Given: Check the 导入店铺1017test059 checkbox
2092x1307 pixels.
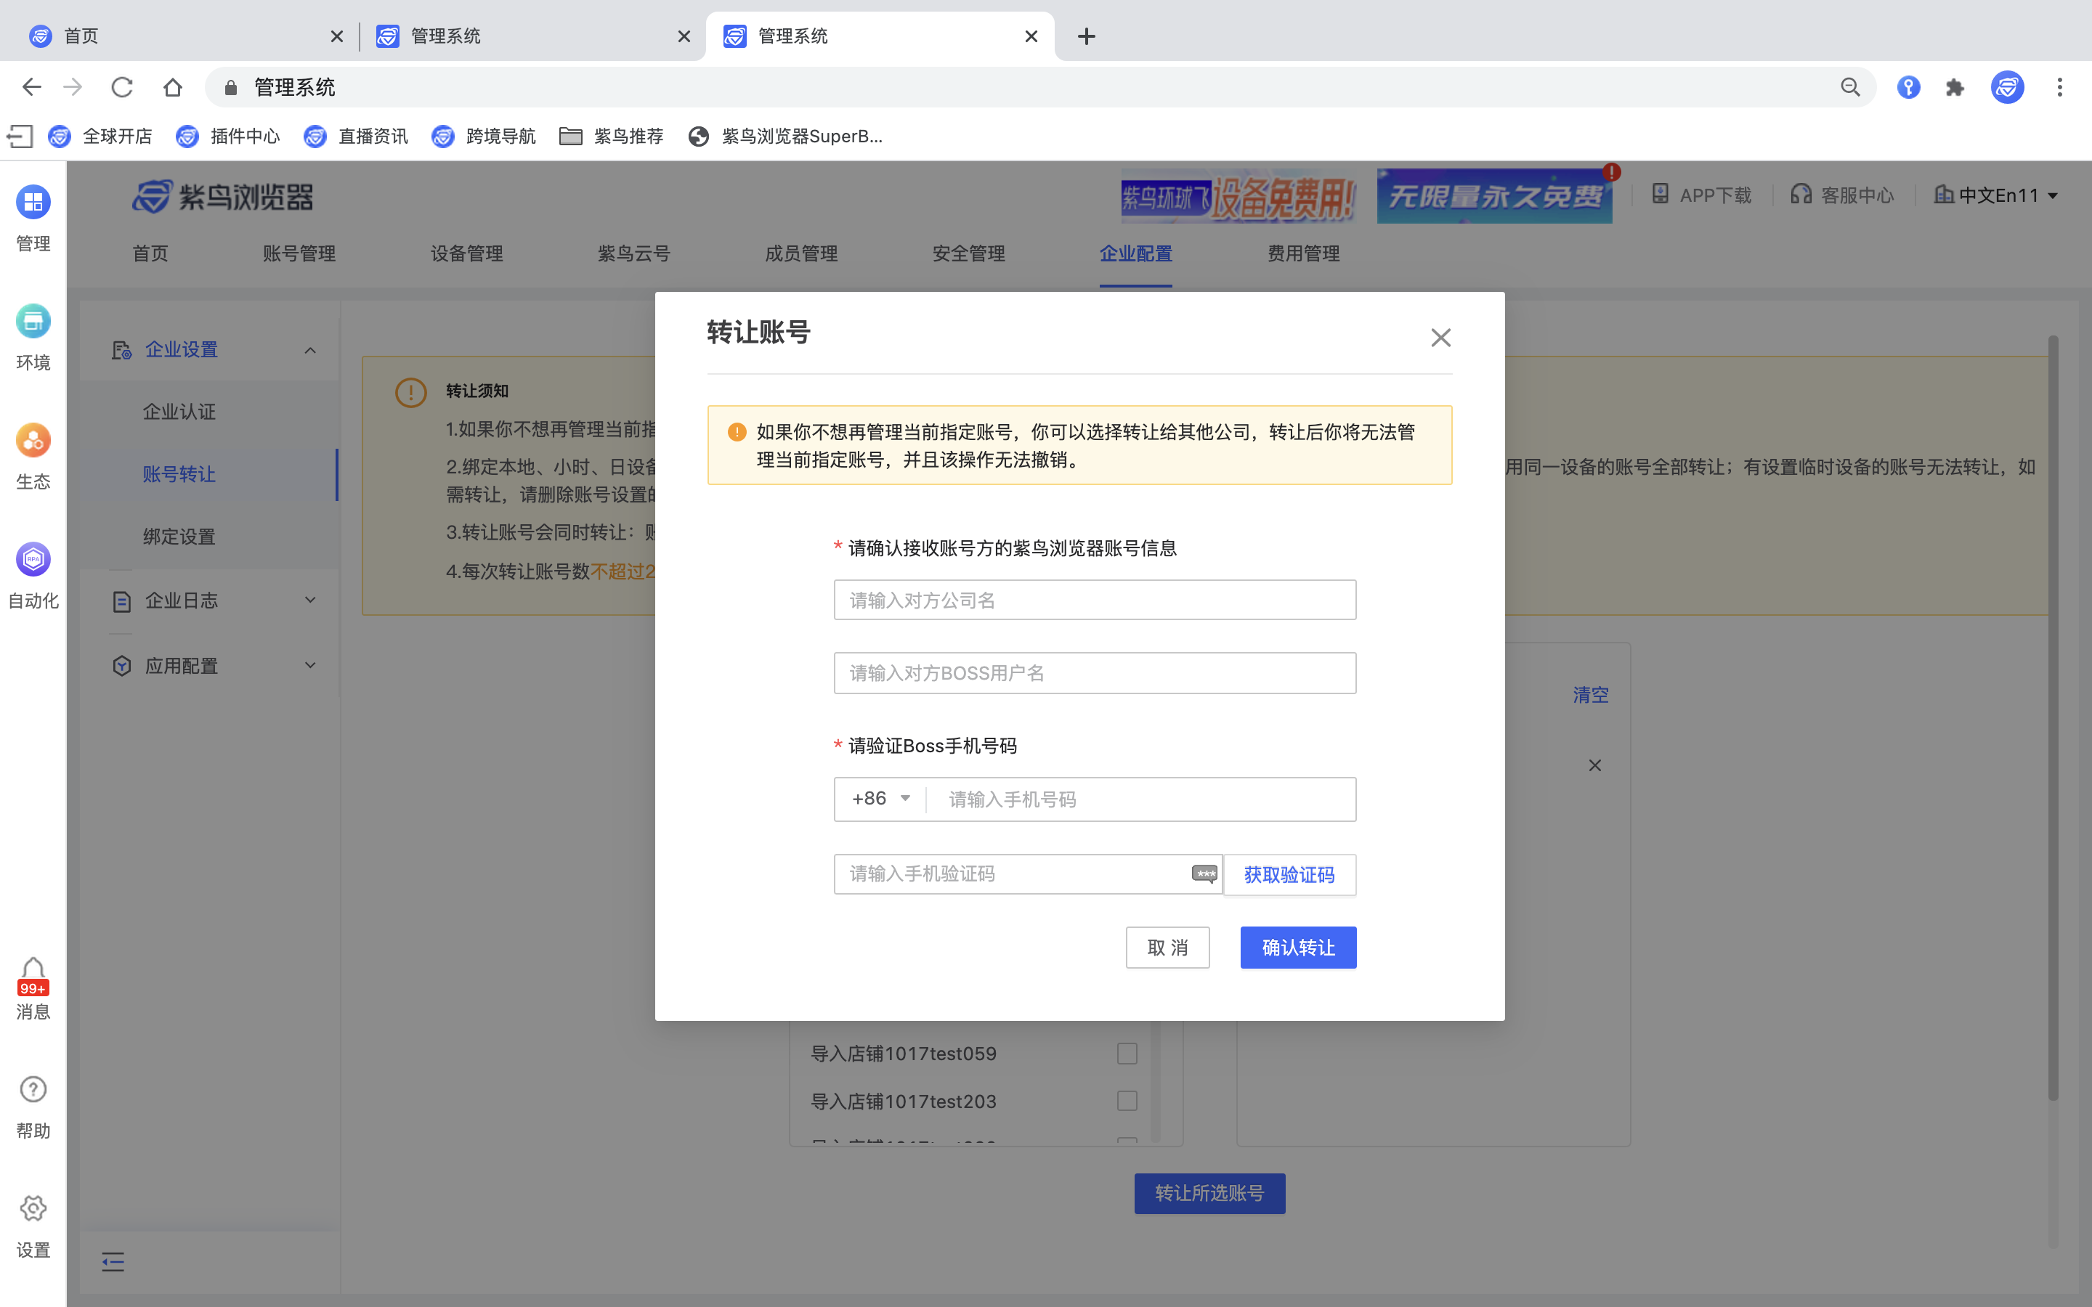Looking at the screenshot, I should (x=1127, y=1053).
